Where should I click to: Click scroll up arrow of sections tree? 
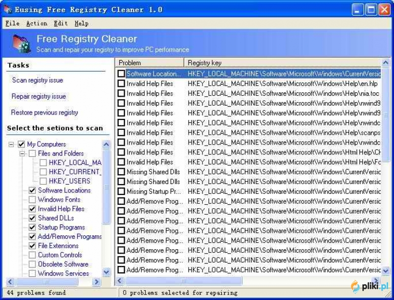coord(106,145)
